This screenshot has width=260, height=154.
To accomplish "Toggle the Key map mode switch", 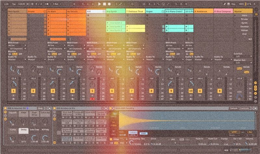I will (233, 4).
